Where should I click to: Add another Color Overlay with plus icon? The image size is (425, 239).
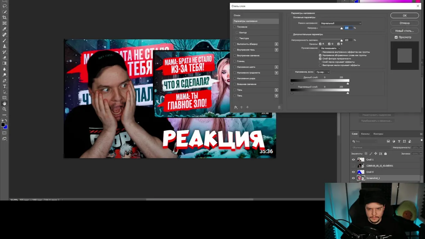(276, 67)
